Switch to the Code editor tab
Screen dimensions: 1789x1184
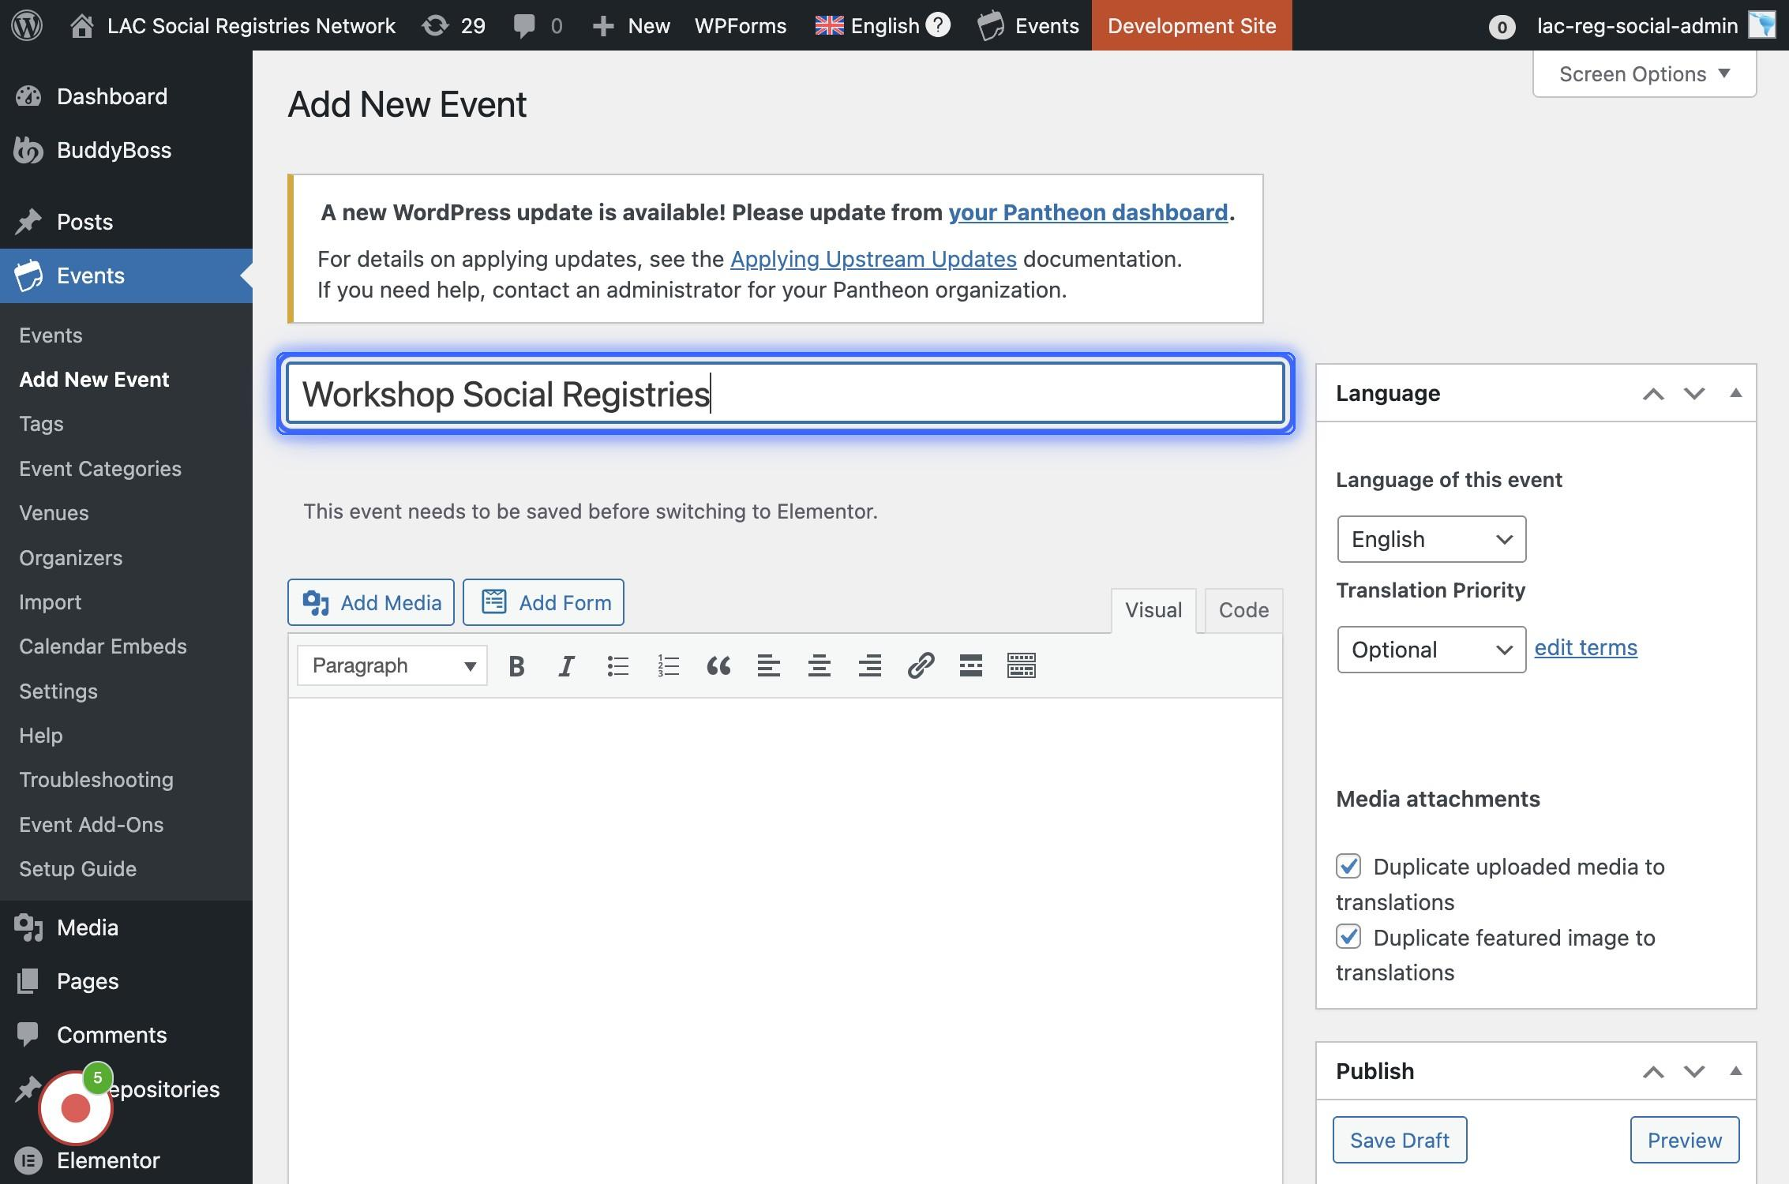click(x=1243, y=610)
